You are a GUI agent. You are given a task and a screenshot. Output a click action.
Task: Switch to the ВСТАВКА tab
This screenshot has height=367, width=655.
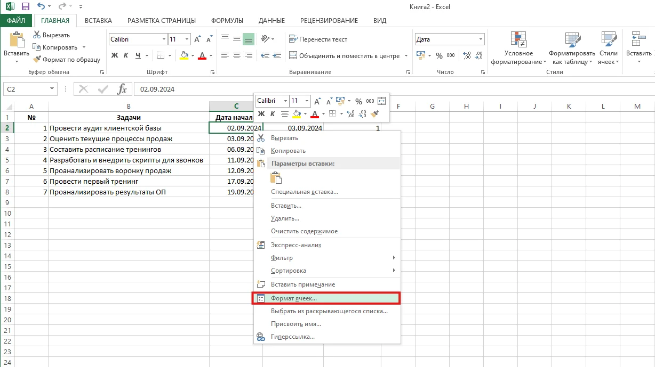coord(98,21)
